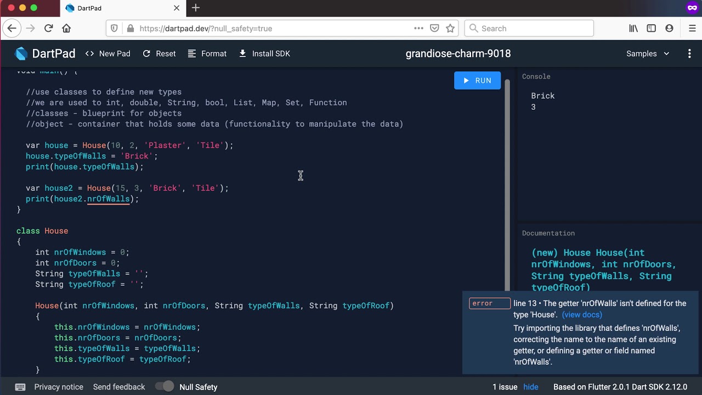This screenshot has height=395, width=702.
Task: Click the 'print(house.typeOfWalls);' code line
Action: tap(84, 167)
